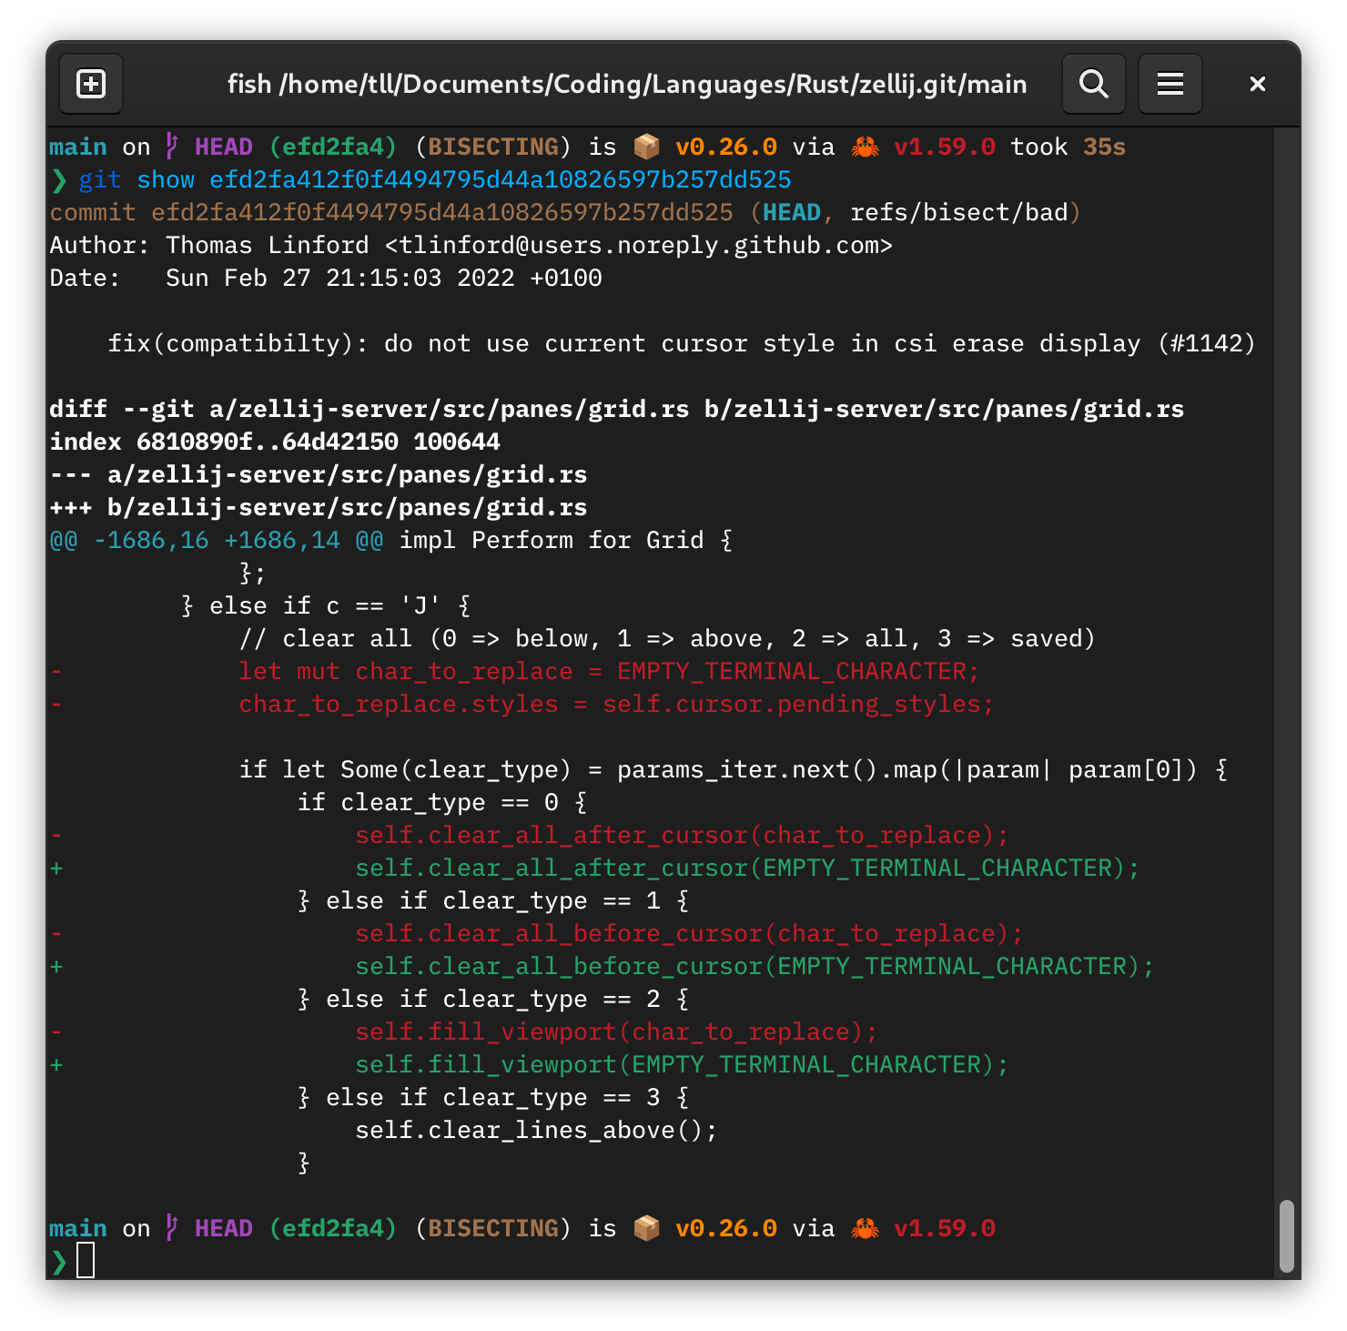Viewport: 1347px width, 1331px height.
Task: Select the commit hash in the git show command
Action: pyautogui.click(x=499, y=179)
